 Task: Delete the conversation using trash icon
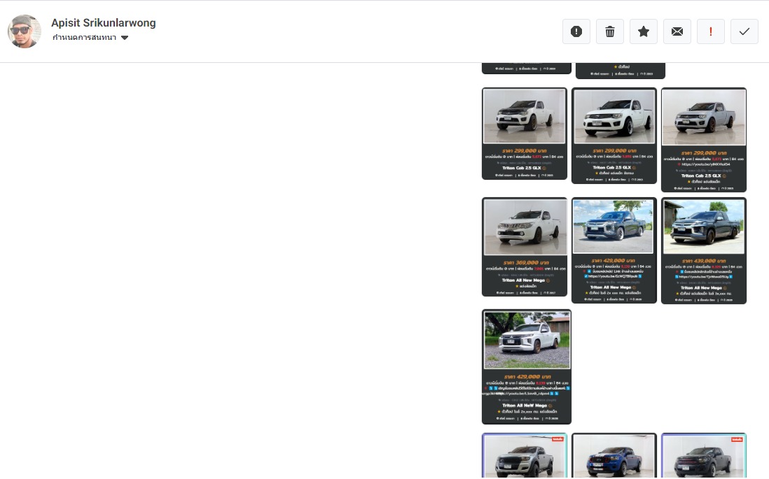point(610,31)
